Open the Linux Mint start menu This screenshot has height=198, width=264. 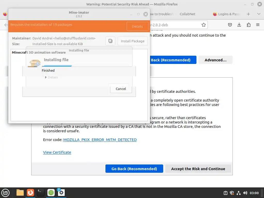click(5, 193)
